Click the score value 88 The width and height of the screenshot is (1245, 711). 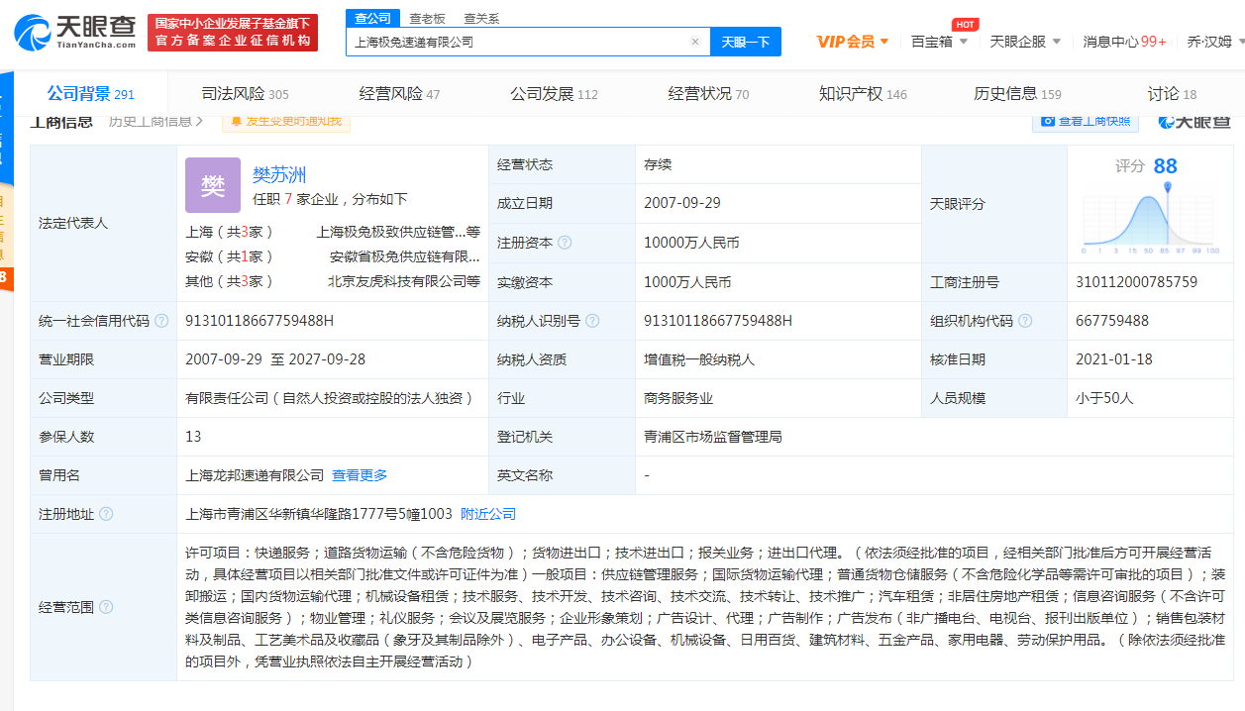point(1165,165)
